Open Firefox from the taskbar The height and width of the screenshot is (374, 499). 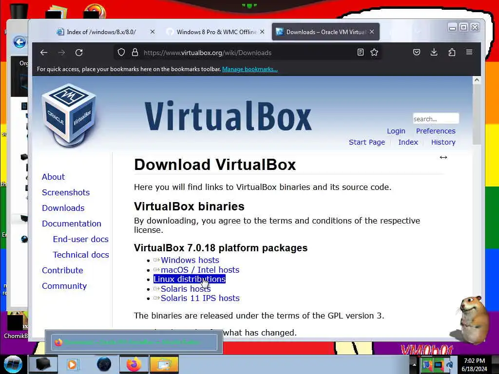click(134, 364)
